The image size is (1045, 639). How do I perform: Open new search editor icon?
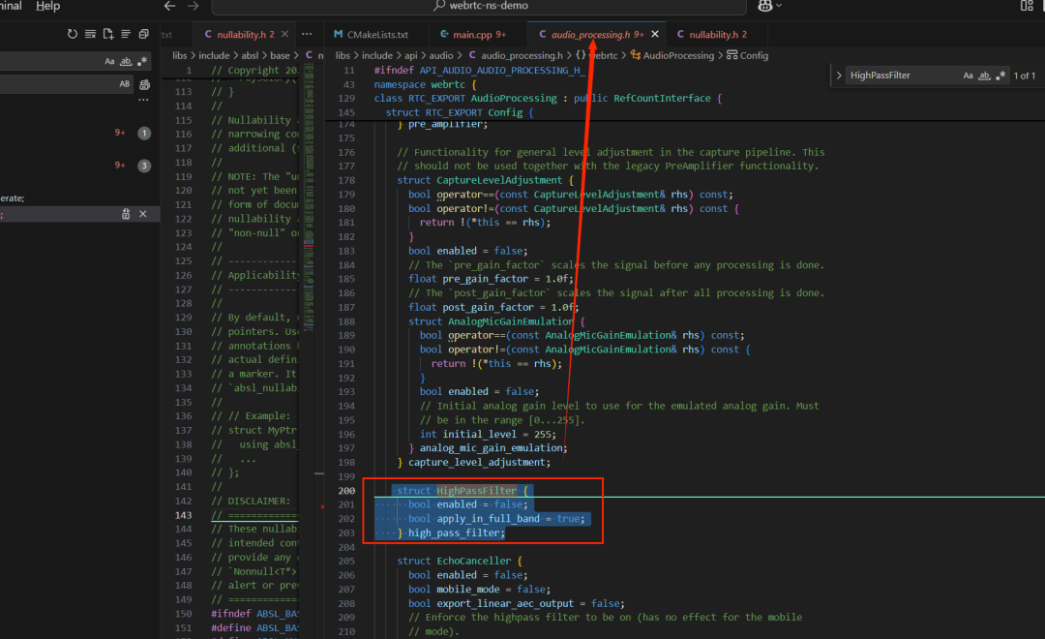coord(108,34)
